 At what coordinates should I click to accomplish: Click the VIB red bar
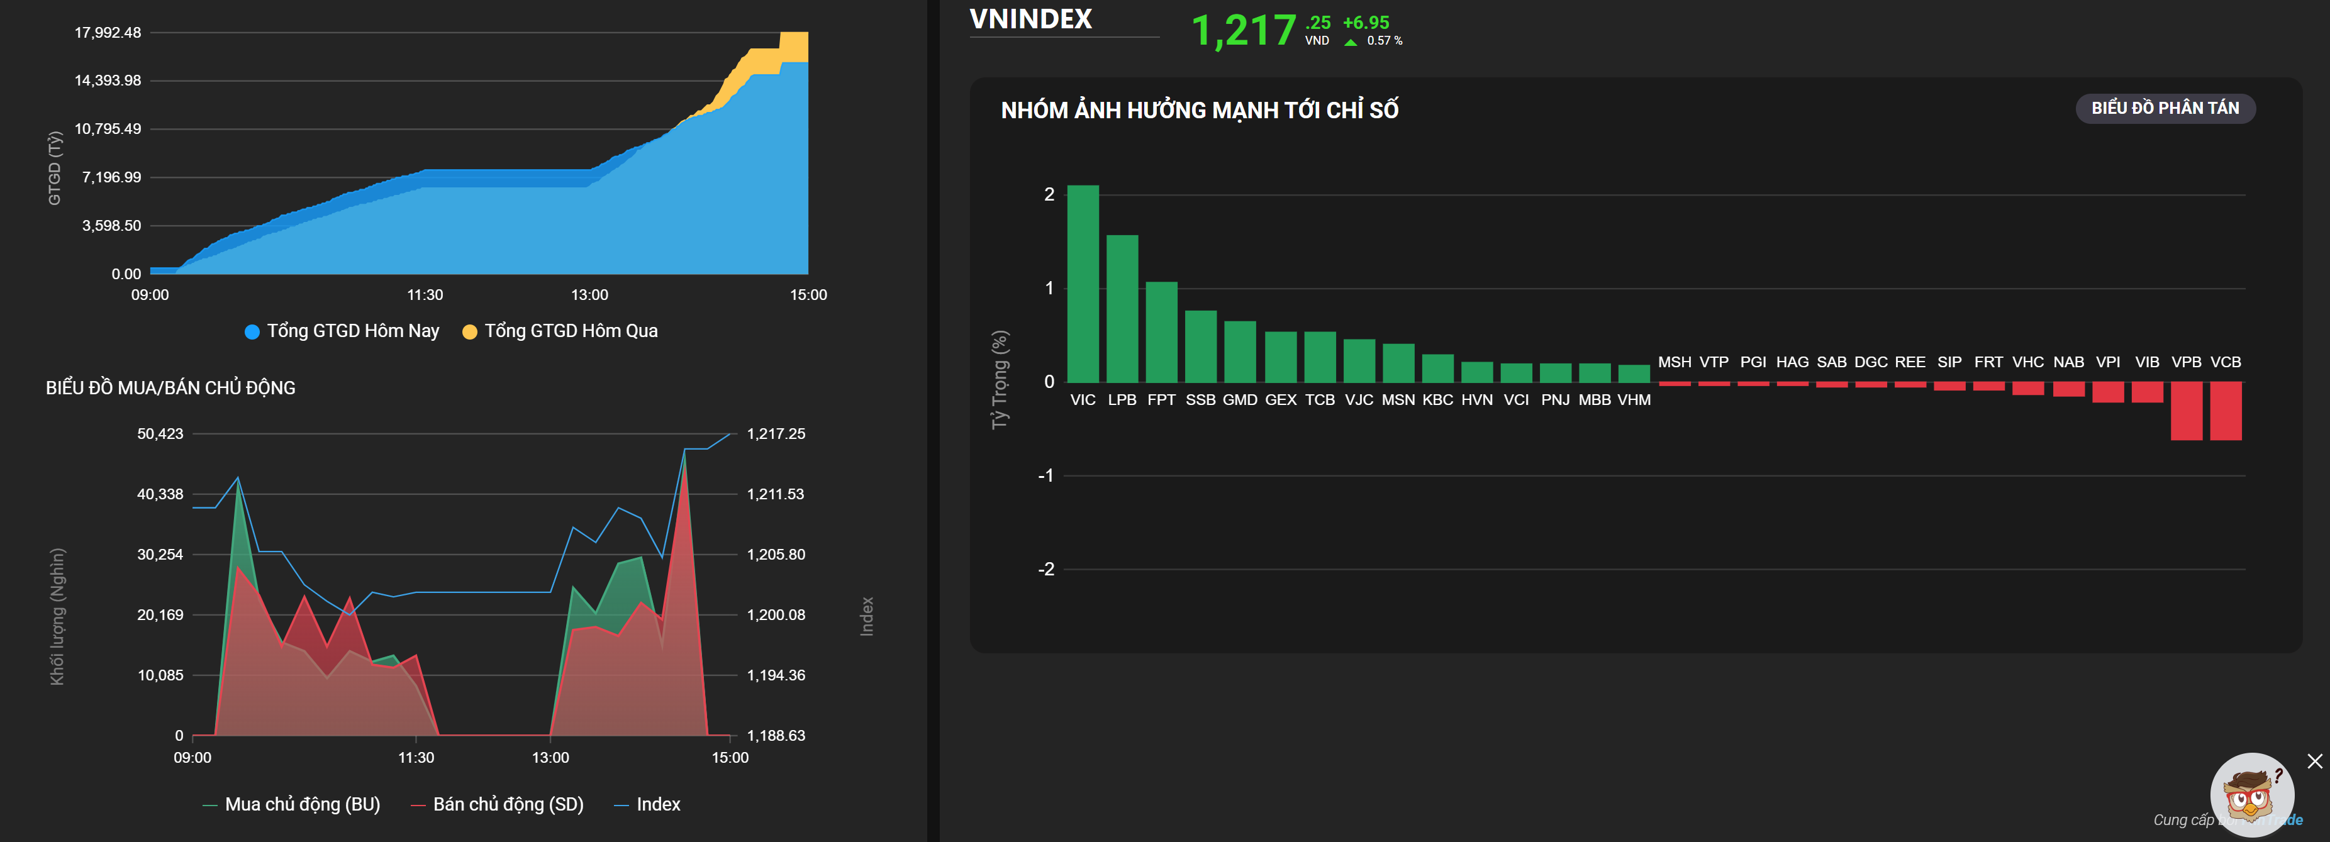coord(2148,392)
